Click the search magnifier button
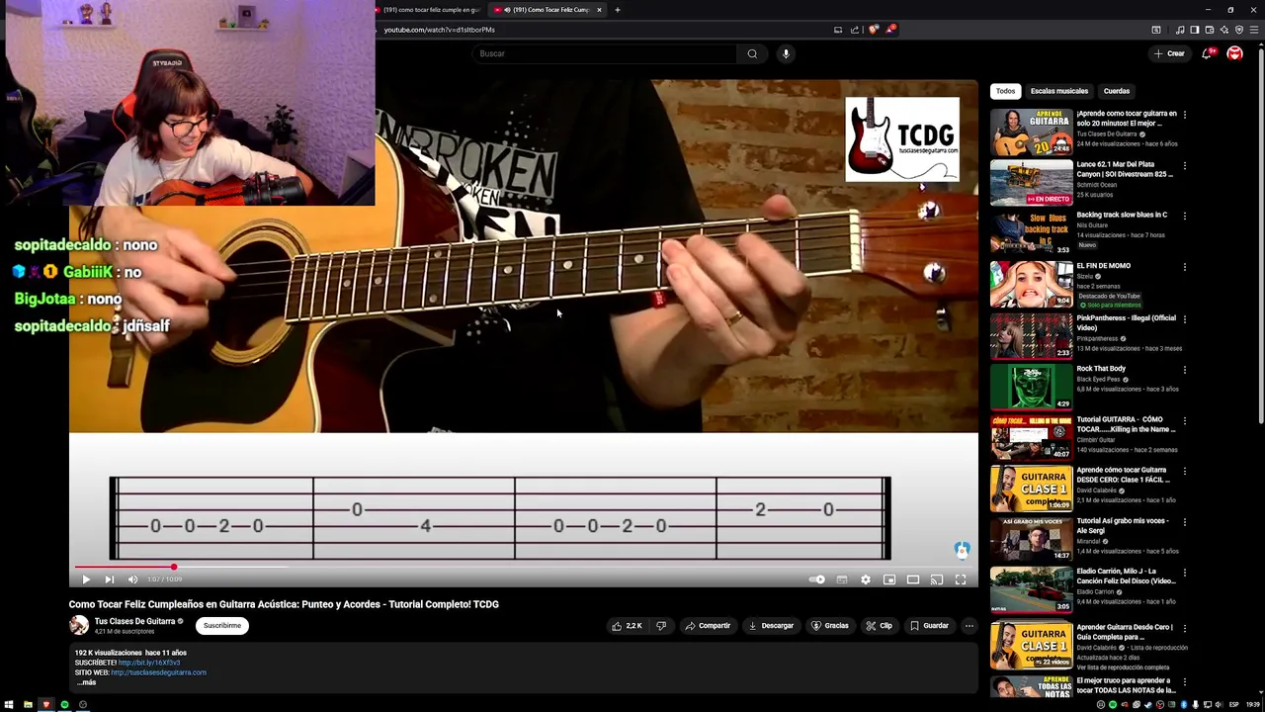Viewport: 1265px width, 712px height. coord(752,53)
